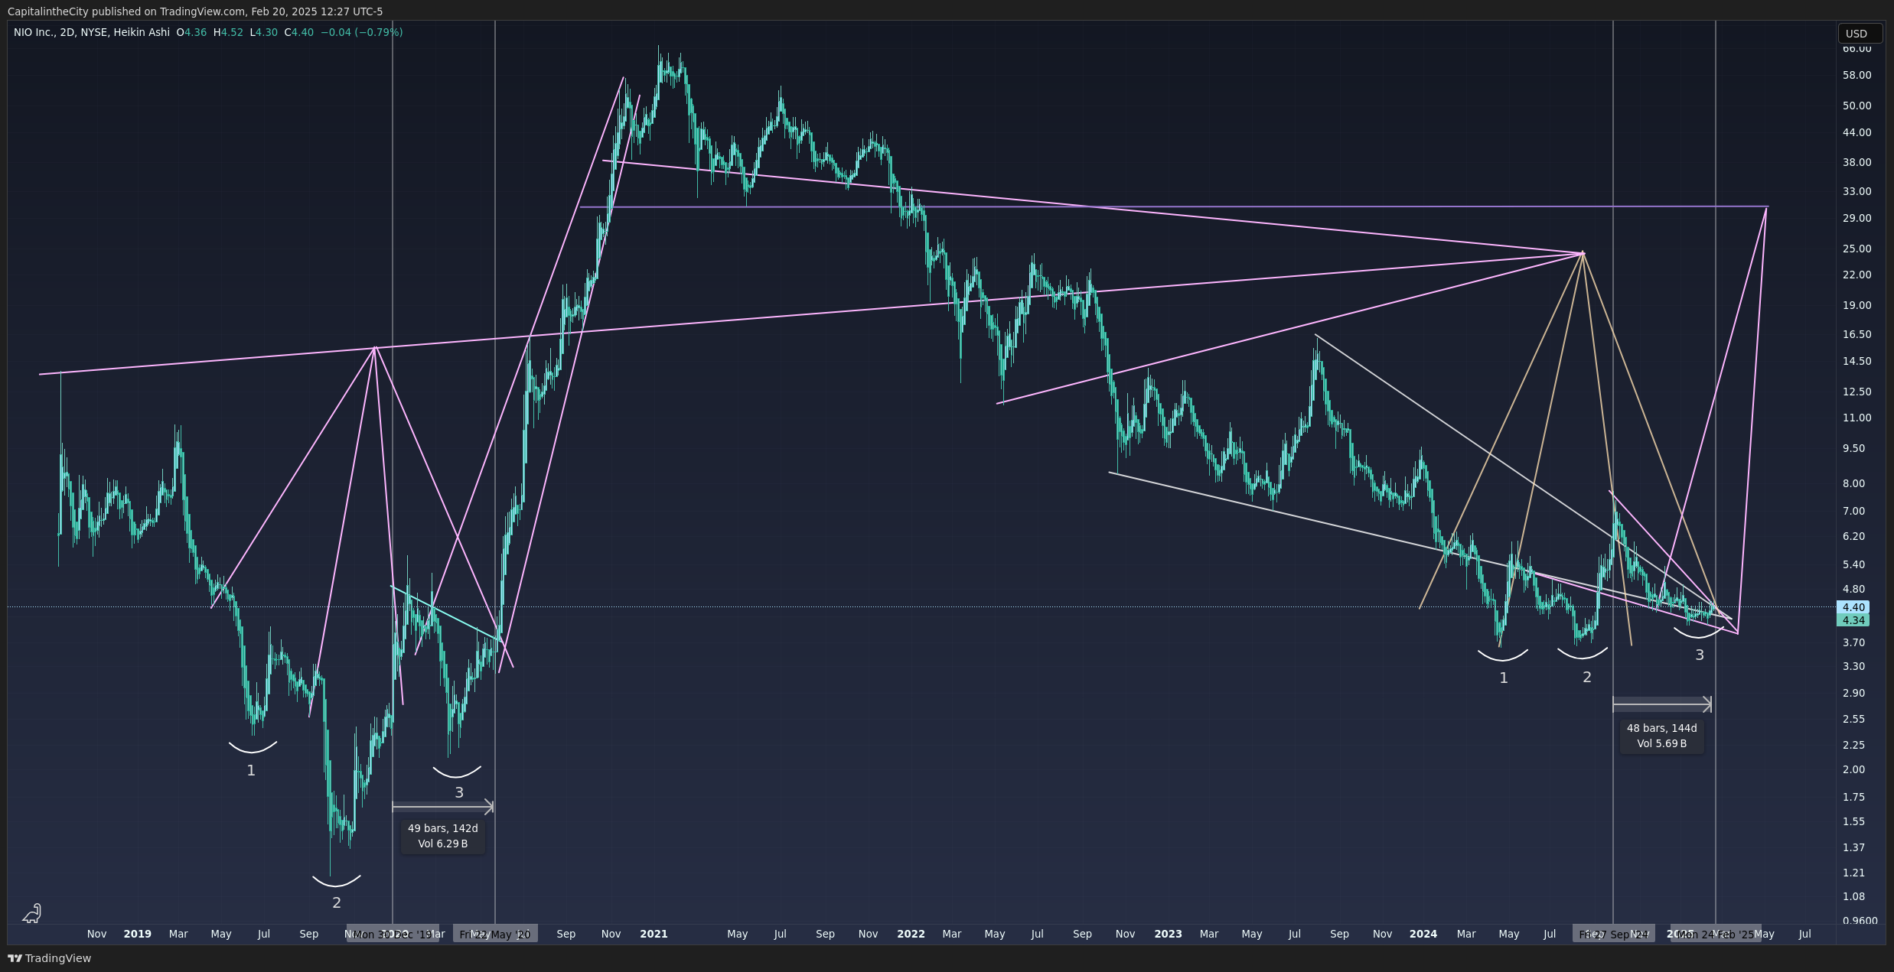Click the 16.50 price scale value
The width and height of the screenshot is (1894, 972).
pos(1857,334)
